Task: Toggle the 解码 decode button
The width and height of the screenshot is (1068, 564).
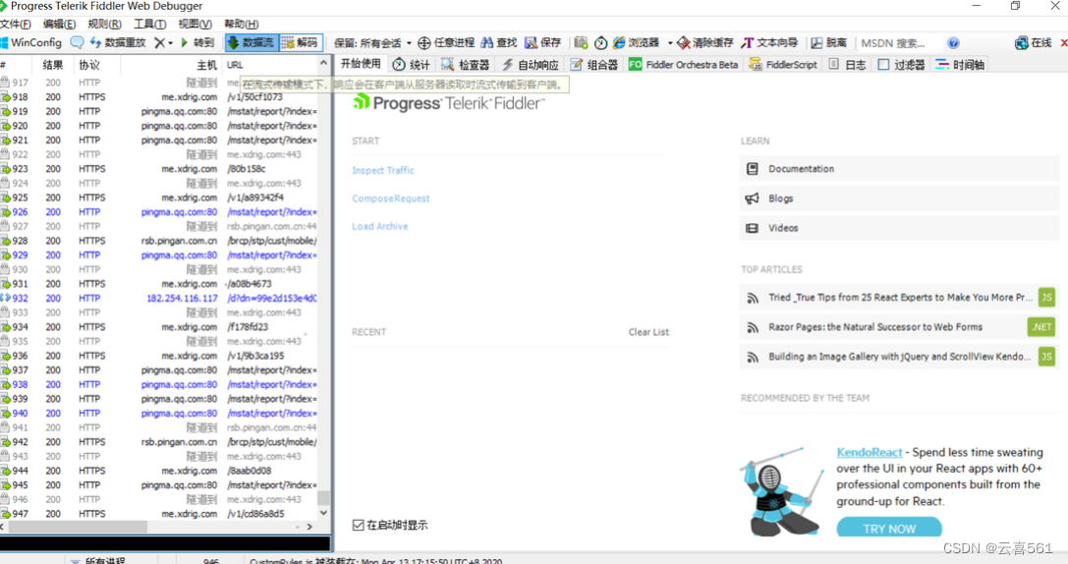Action: [300, 42]
